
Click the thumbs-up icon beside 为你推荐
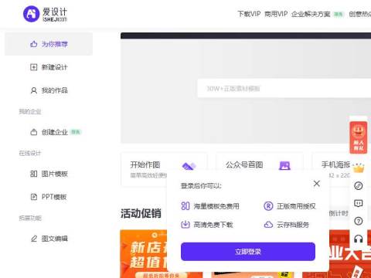coord(34,44)
